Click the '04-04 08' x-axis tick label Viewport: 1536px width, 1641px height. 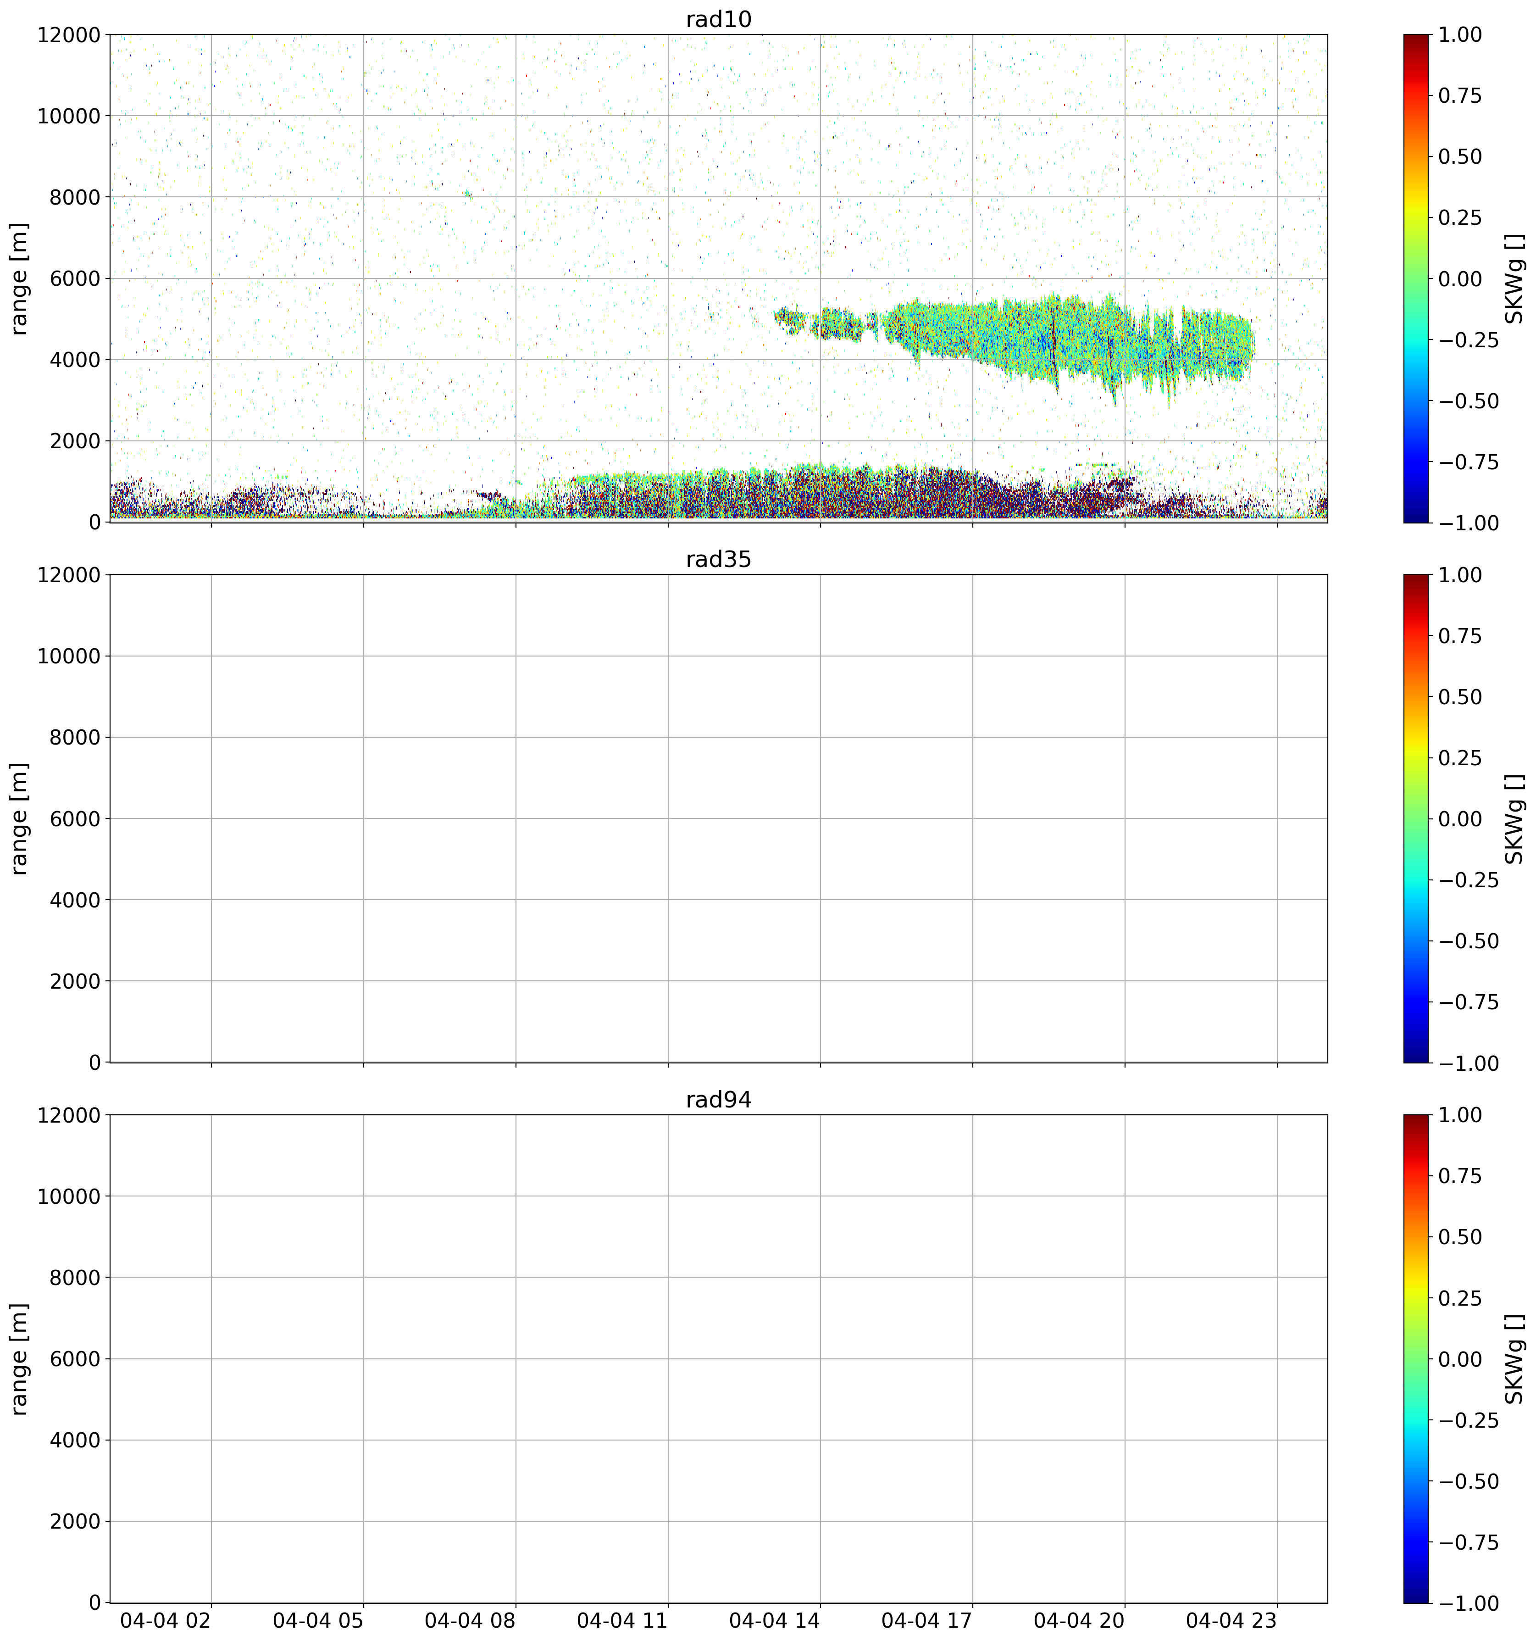pos(471,1620)
